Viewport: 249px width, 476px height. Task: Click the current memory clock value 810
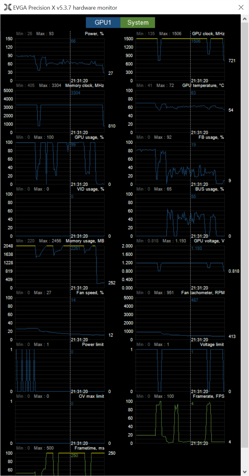point(112,126)
